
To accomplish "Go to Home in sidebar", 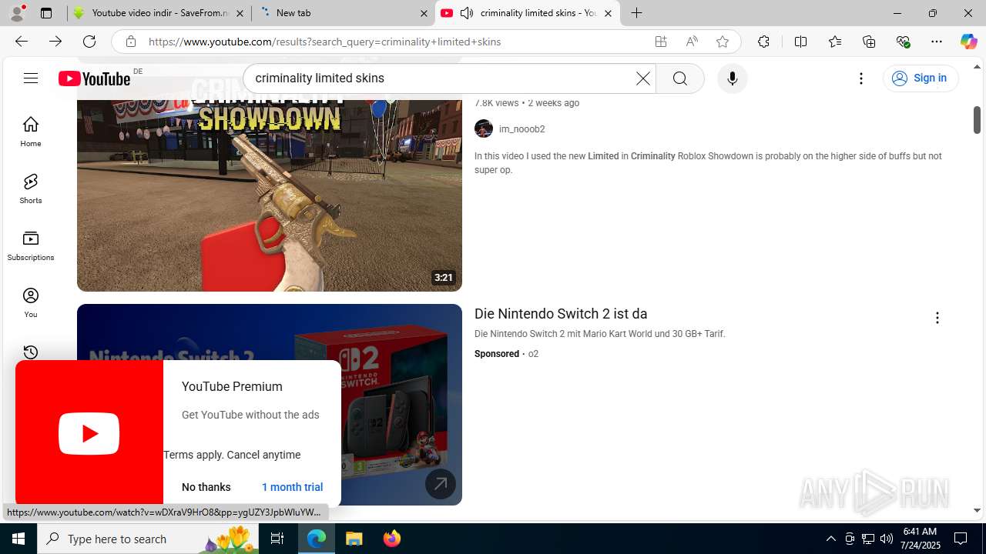I will pyautogui.click(x=31, y=132).
